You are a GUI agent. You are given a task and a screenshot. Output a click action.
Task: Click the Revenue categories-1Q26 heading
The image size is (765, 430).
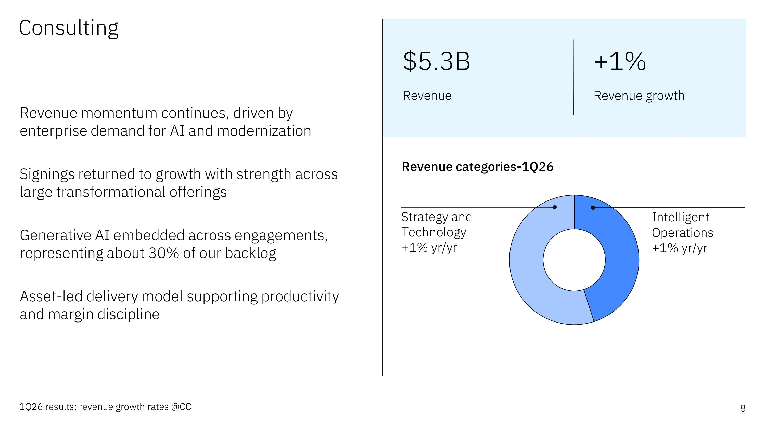coord(477,167)
